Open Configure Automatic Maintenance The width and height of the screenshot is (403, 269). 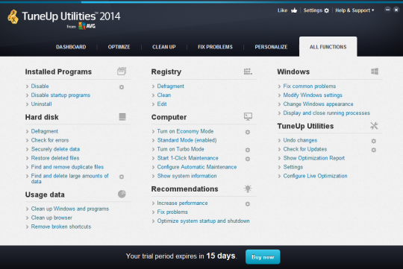197,167
